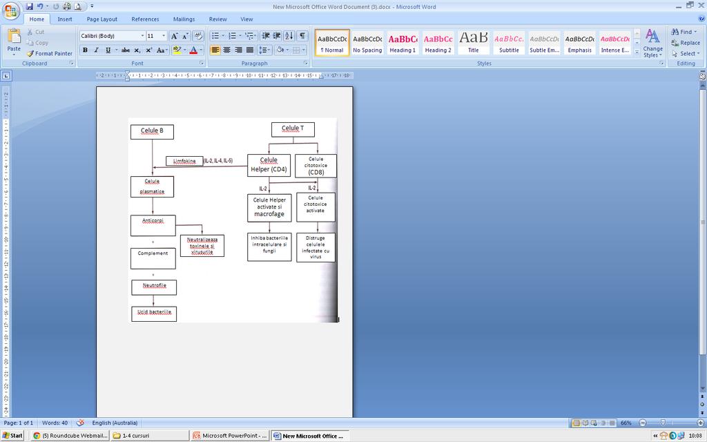This screenshot has width=707, height=442.
Task: Show or hide paragraph marks
Action: [302, 36]
